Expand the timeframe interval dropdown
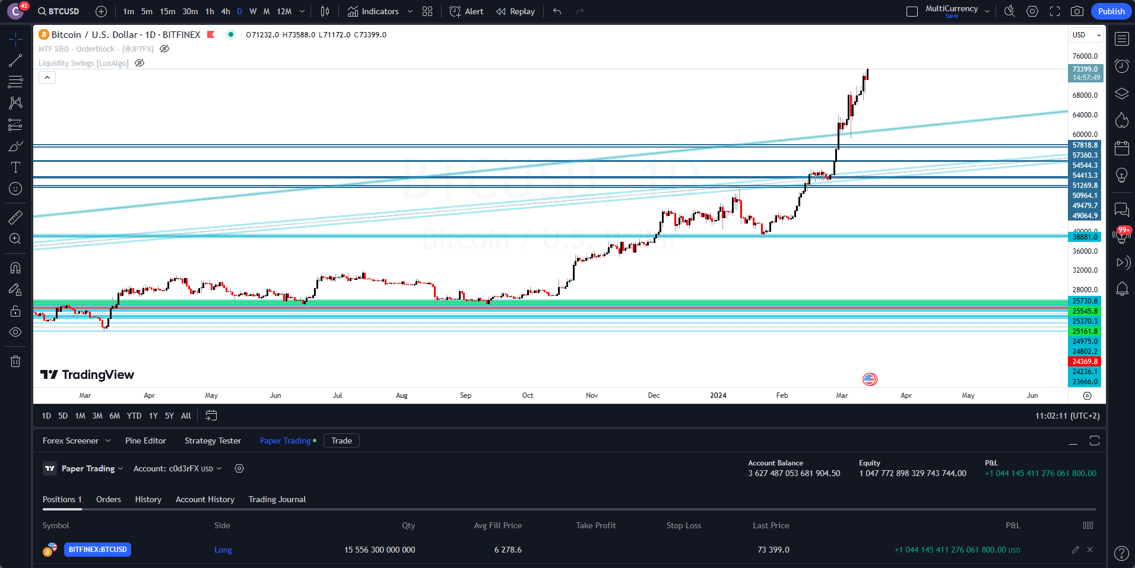This screenshot has height=568, width=1135. tap(302, 11)
